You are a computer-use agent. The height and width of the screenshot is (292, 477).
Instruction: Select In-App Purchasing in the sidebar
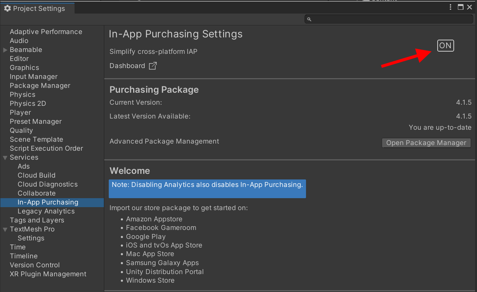coord(48,202)
